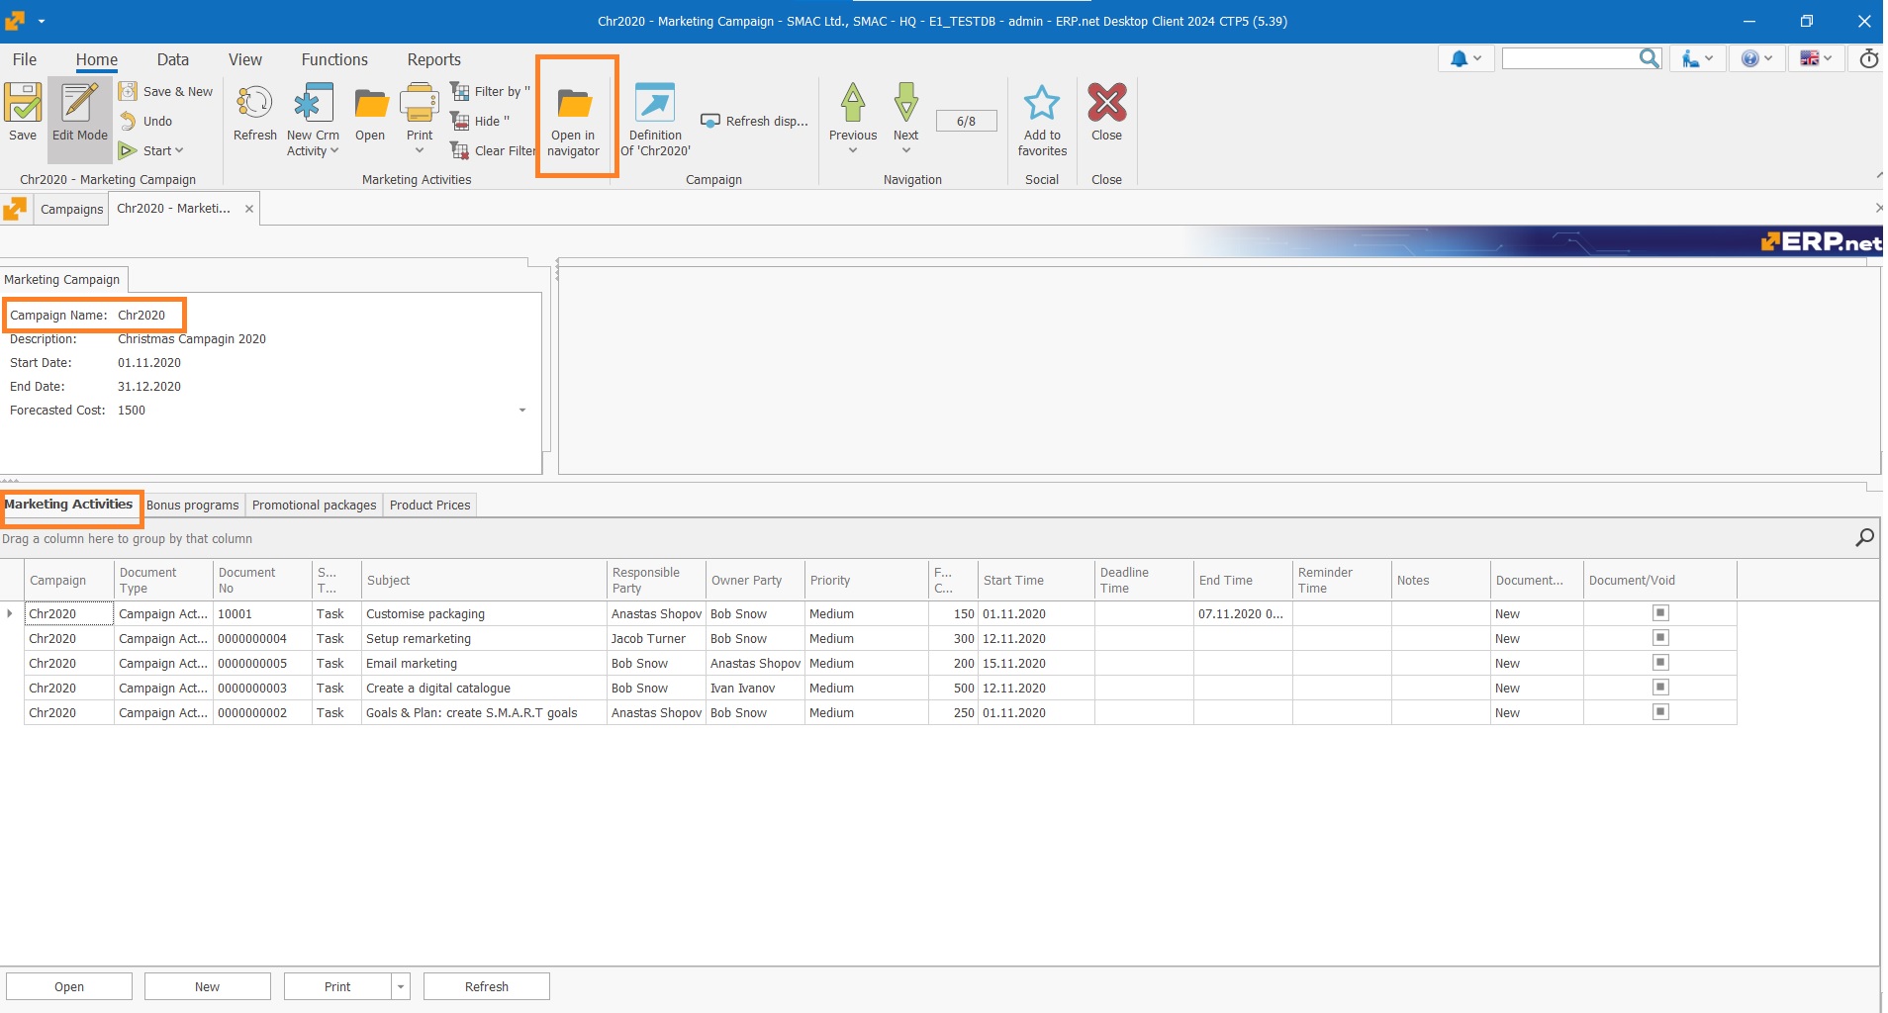Open the Reports ribbon tab
This screenshot has width=1888, height=1013.
tap(434, 59)
